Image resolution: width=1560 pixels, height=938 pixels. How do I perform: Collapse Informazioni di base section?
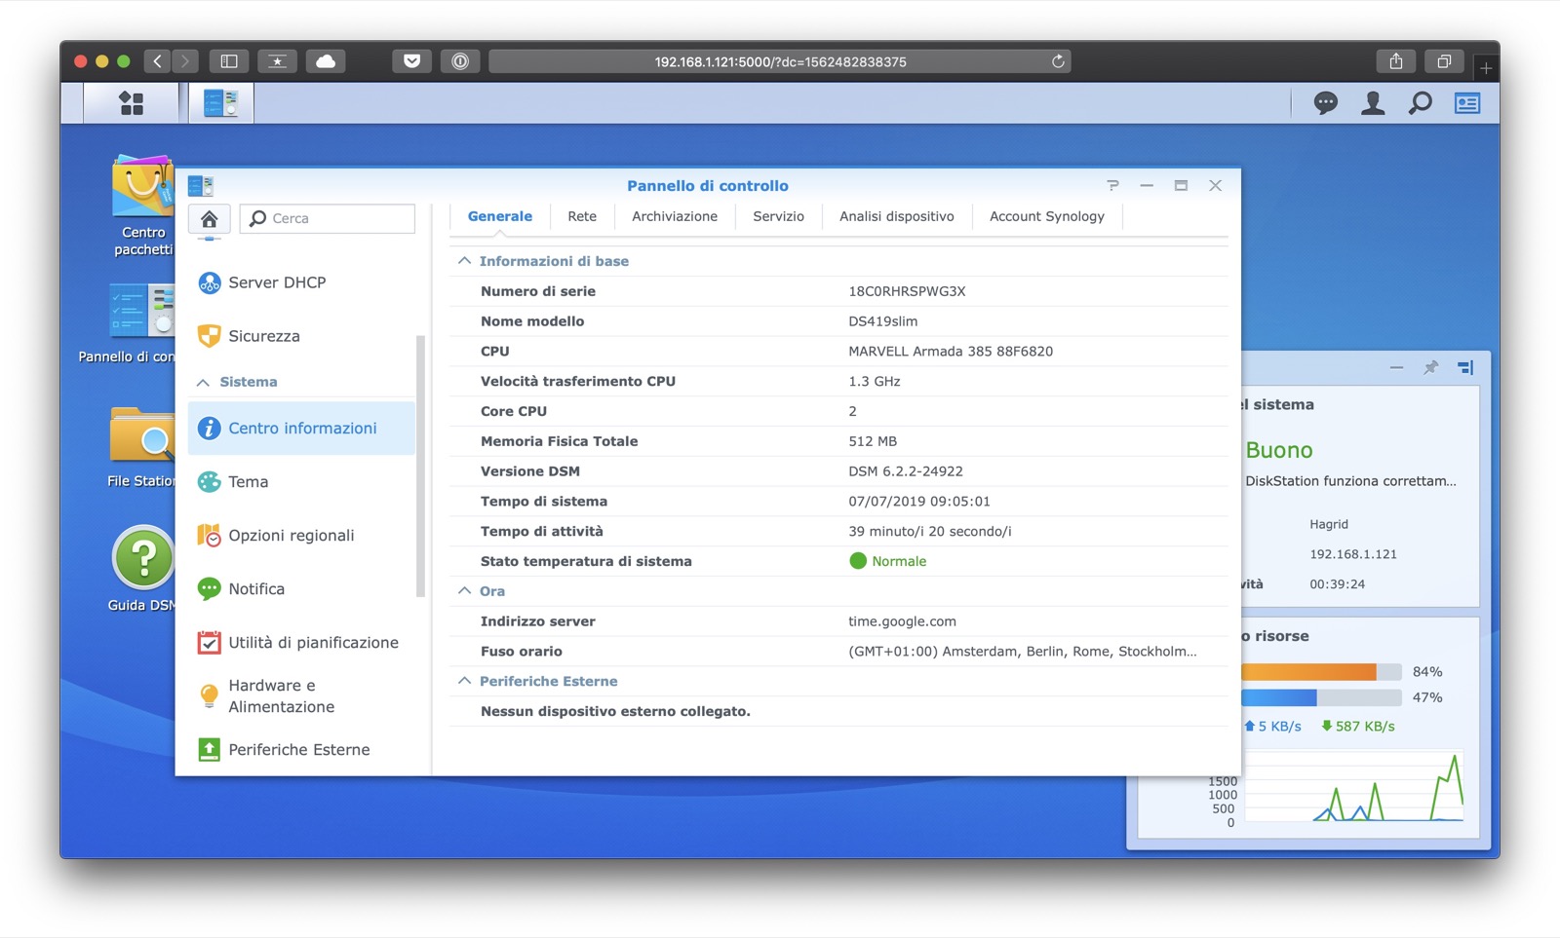464,261
